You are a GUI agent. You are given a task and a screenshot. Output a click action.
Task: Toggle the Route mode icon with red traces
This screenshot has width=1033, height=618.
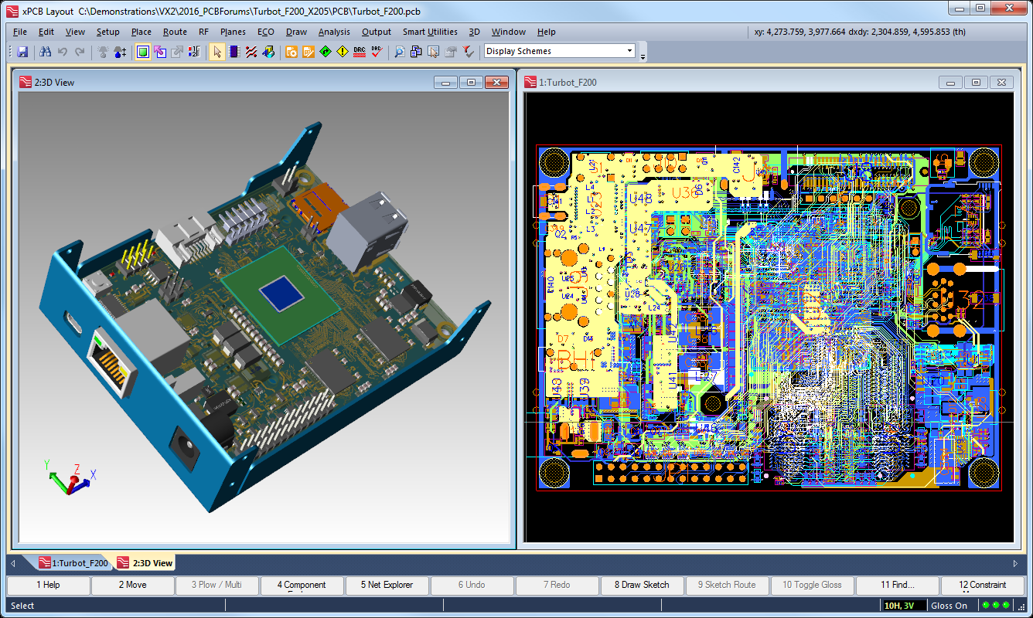251,52
